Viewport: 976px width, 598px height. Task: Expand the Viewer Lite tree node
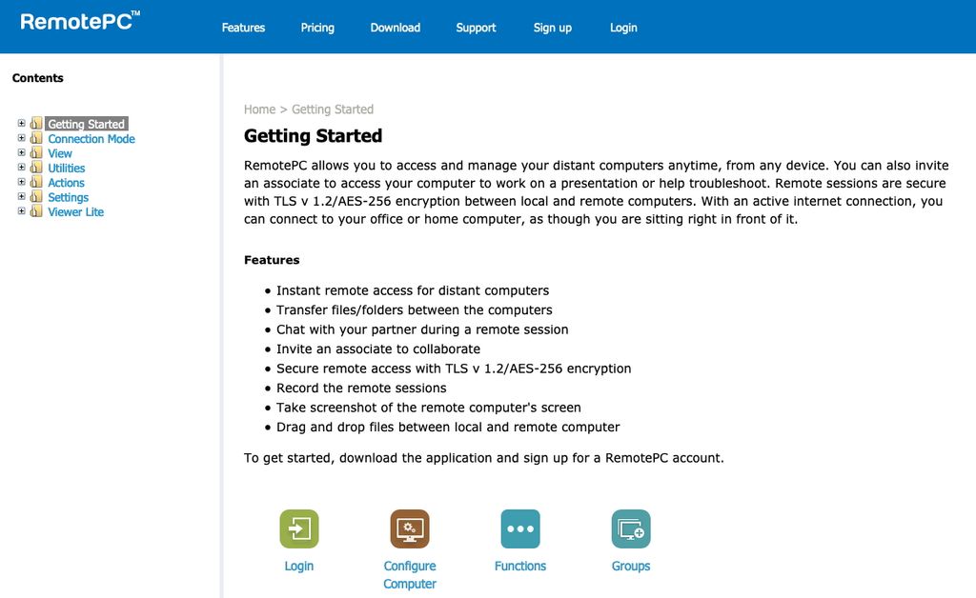pyautogui.click(x=22, y=211)
